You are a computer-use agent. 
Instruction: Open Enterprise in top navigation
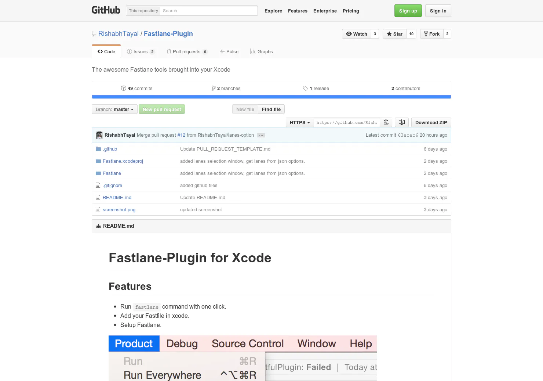[325, 11]
